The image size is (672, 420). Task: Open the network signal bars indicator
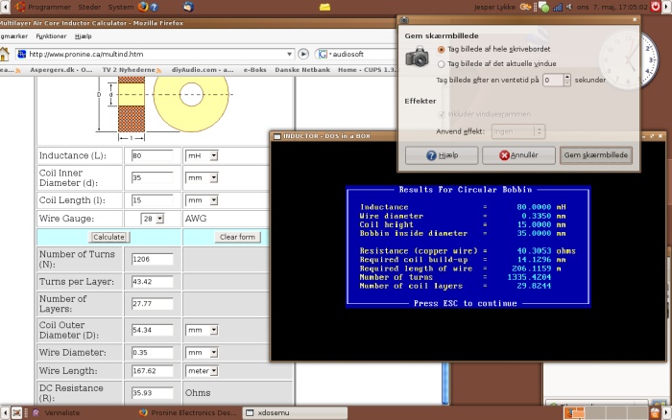tap(558, 7)
